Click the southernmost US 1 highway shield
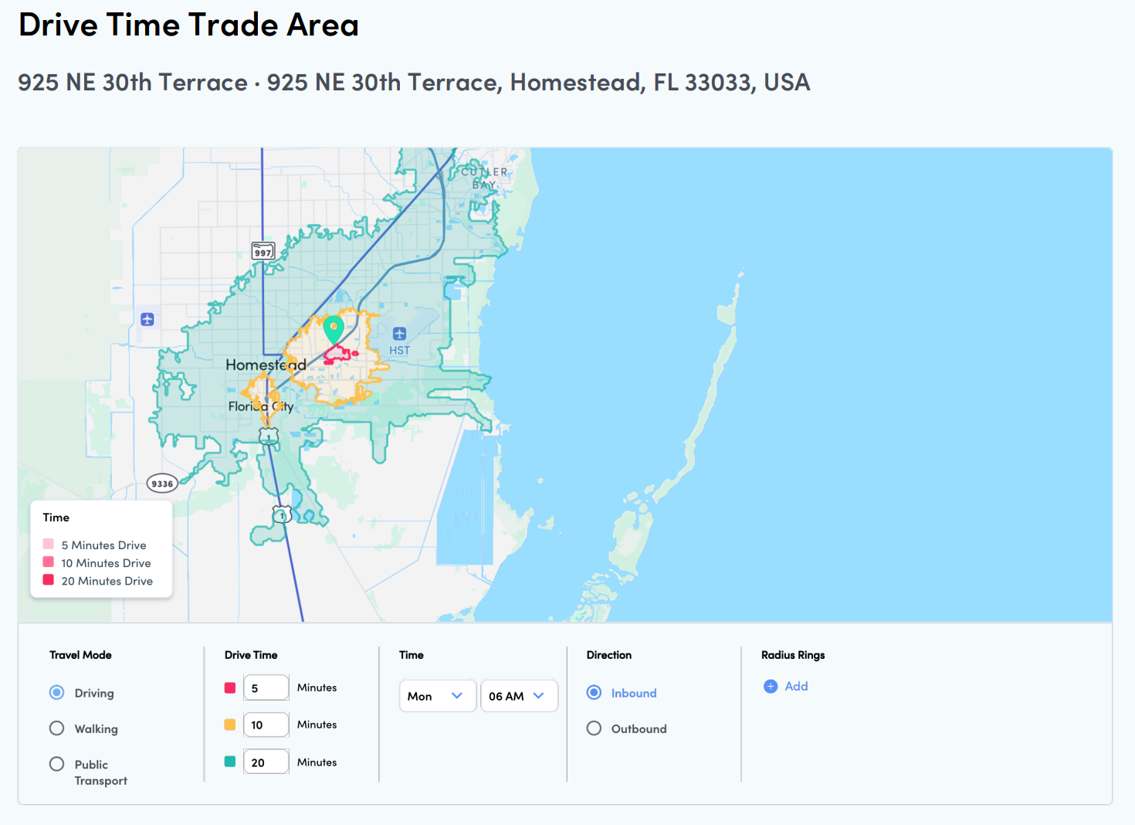Image resolution: width=1135 pixels, height=825 pixels. point(282,514)
